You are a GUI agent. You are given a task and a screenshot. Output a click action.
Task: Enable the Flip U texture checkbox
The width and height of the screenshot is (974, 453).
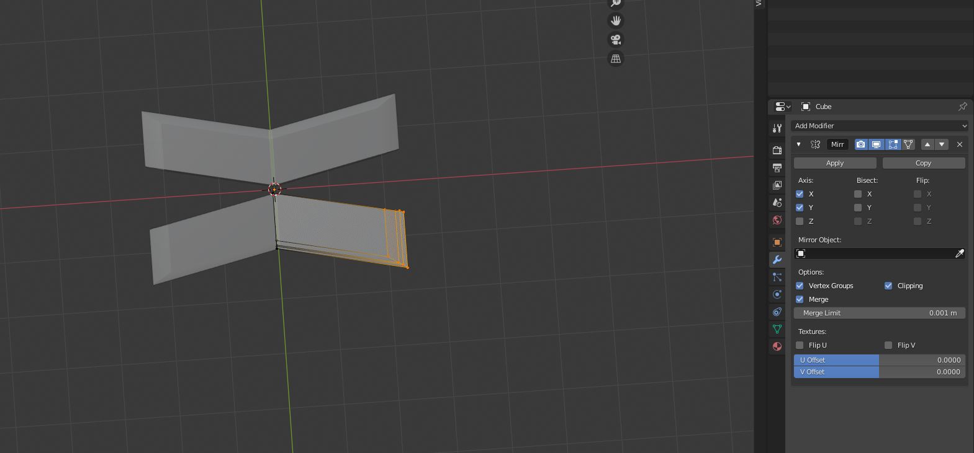point(800,345)
